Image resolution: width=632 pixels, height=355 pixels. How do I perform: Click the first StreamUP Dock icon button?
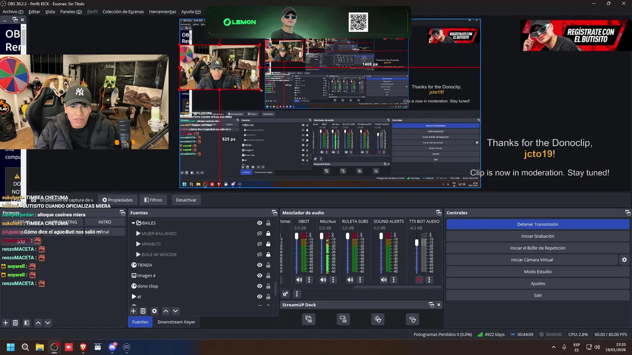309,319
